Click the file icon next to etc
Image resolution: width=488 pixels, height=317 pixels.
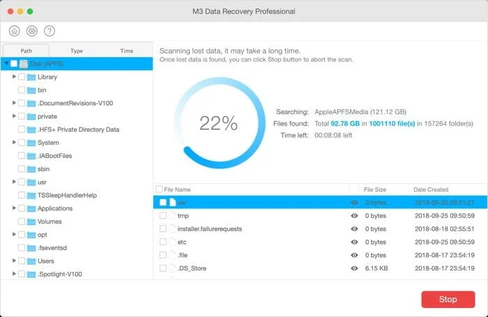173,242
